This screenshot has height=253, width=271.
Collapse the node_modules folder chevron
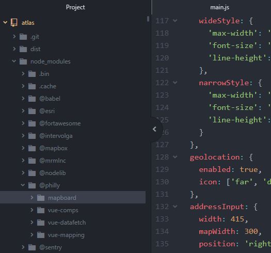point(14,61)
